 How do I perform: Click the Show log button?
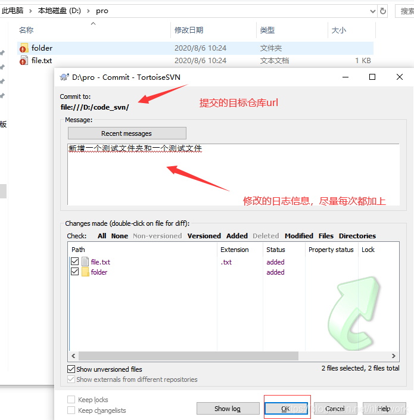(228, 409)
